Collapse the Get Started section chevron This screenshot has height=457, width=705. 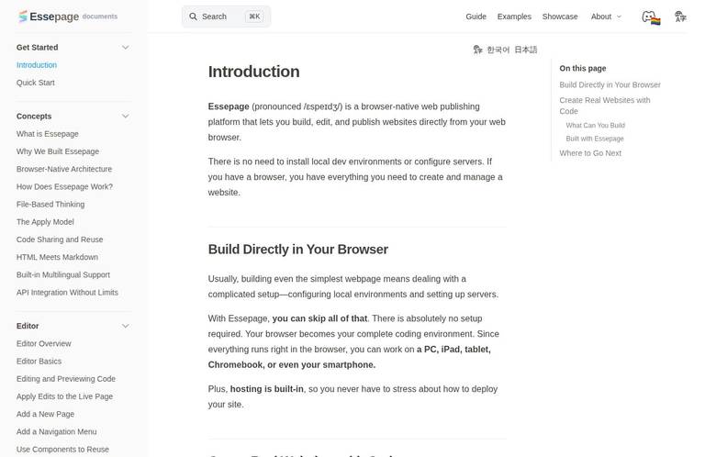[126, 47]
